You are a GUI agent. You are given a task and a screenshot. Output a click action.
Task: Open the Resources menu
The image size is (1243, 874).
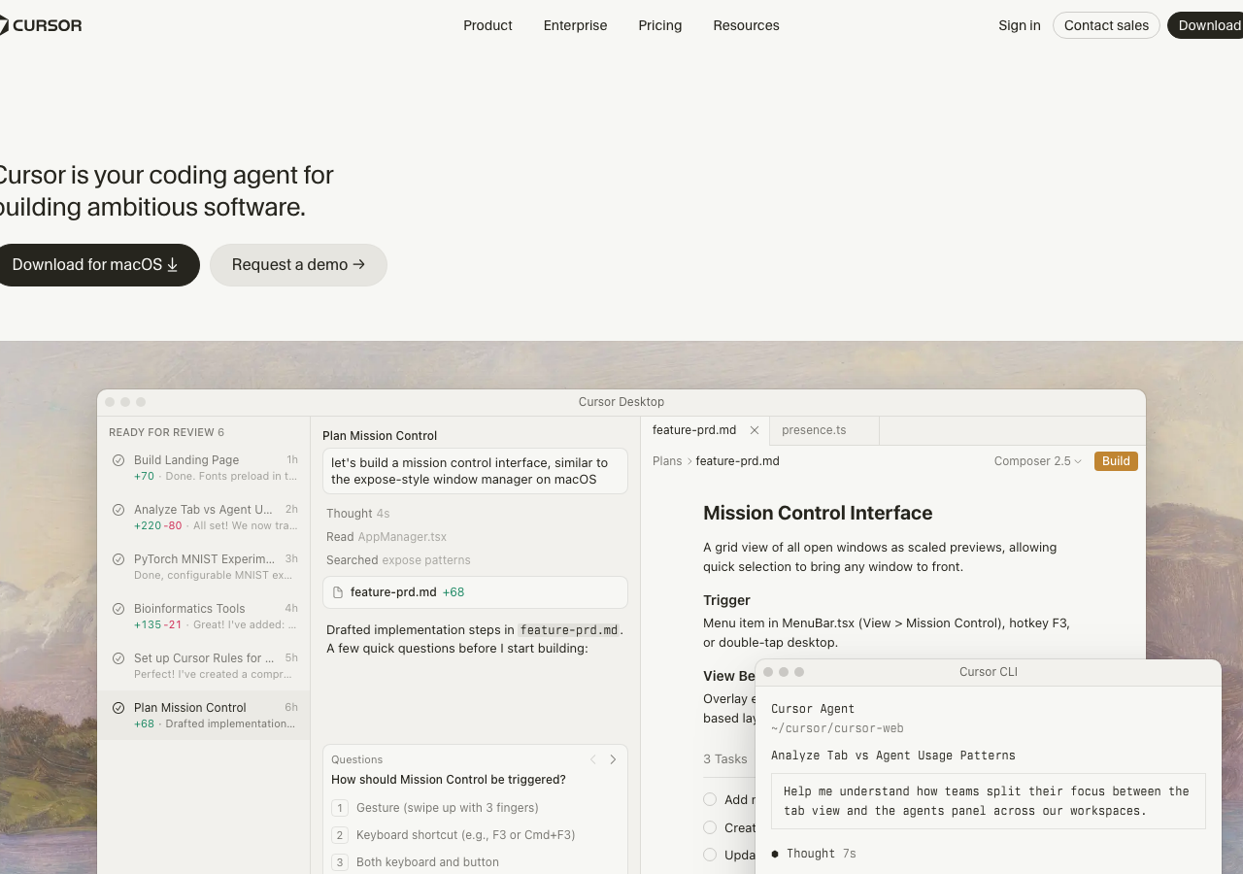[746, 25]
